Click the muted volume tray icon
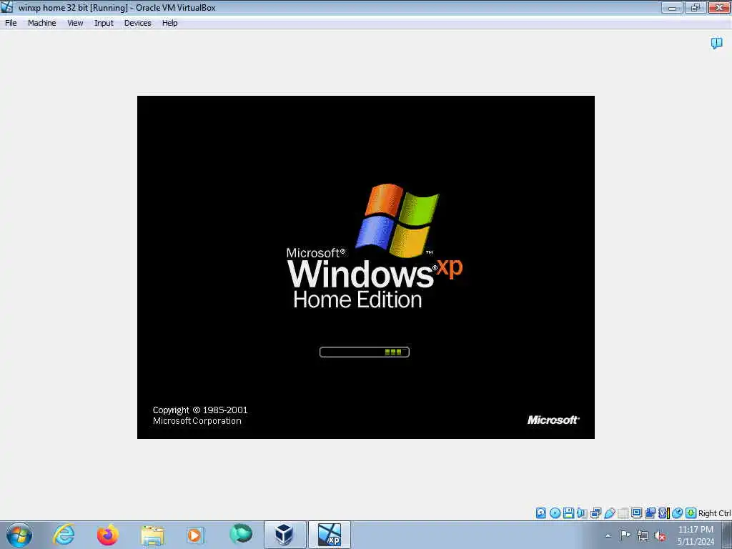Image resolution: width=732 pixels, height=549 pixels. [660, 535]
